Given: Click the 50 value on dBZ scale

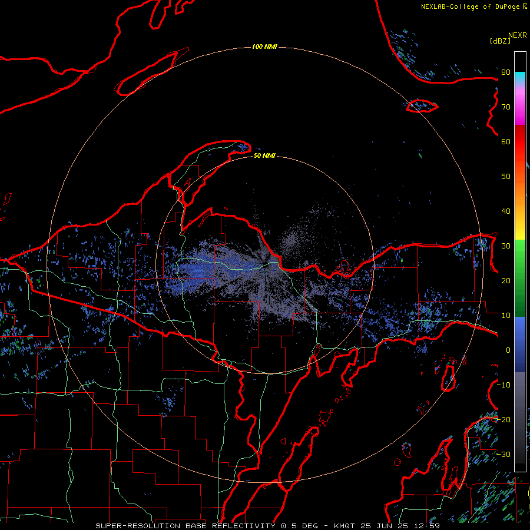Looking at the screenshot, I should point(506,177).
